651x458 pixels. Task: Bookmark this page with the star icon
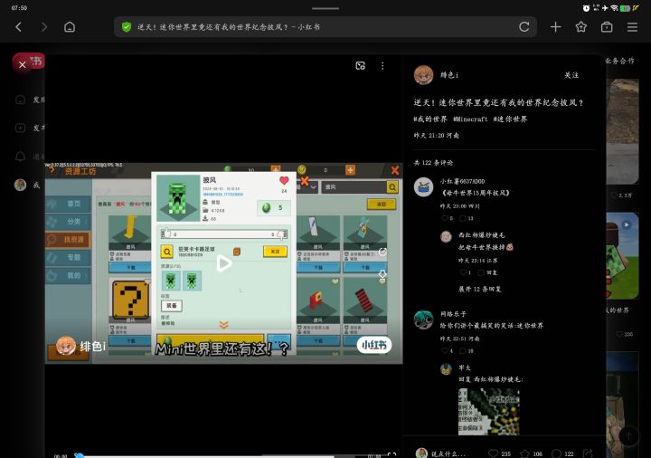580,27
